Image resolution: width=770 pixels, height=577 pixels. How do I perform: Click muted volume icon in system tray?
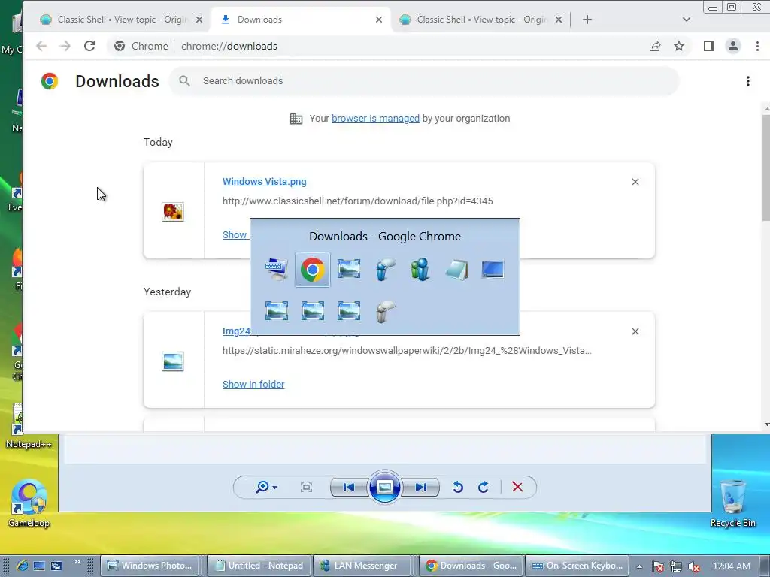coord(694,566)
